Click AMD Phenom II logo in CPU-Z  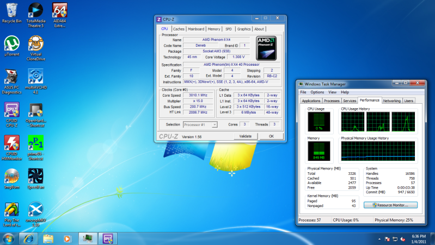[x=266, y=48]
